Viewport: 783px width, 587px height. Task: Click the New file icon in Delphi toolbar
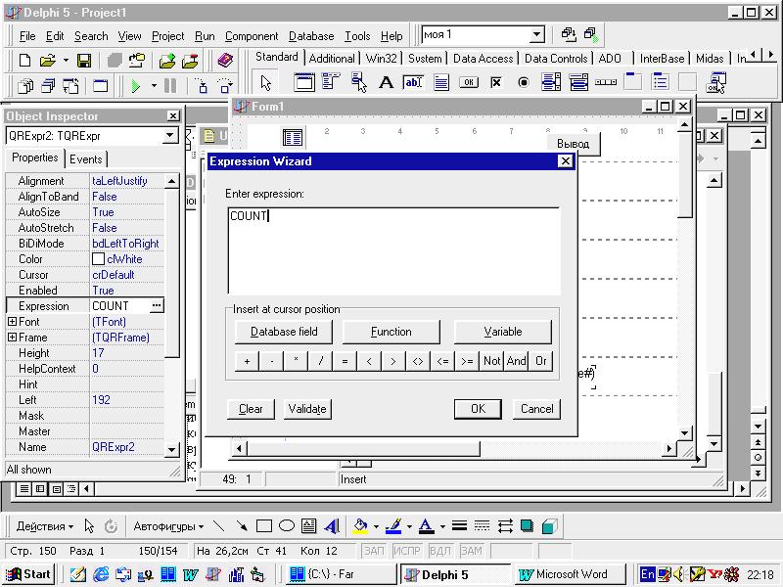[x=24, y=61]
